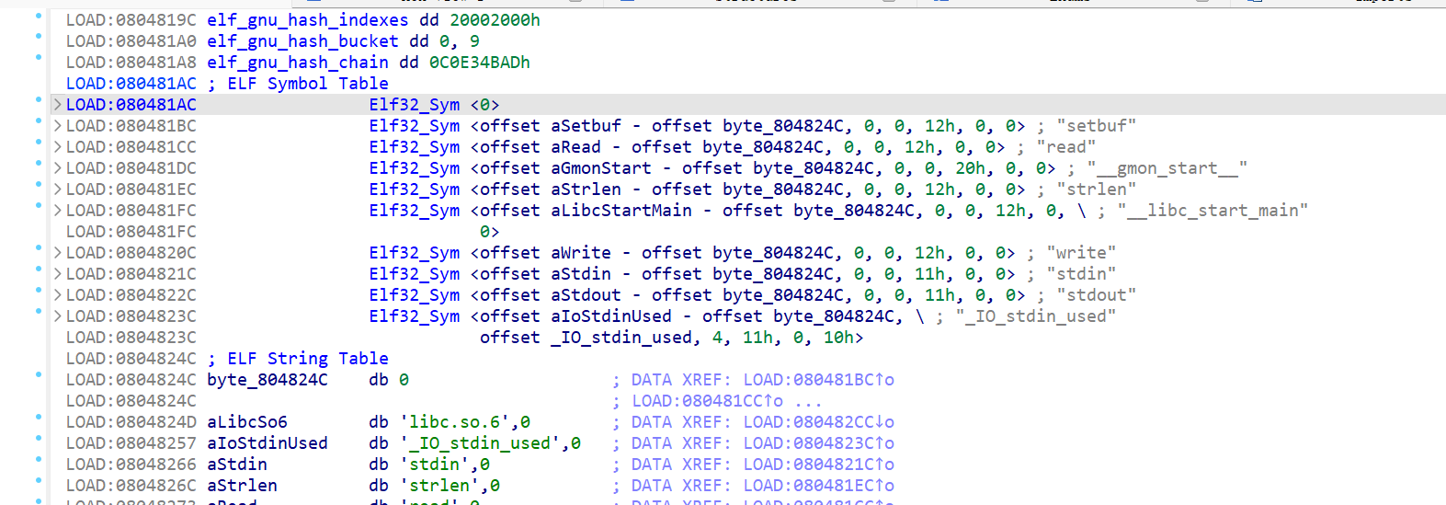Select the aIoStdinUsed label at LOAD:08048257
The height and width of the screenshot is (505, 1446).
click(268, 443)
